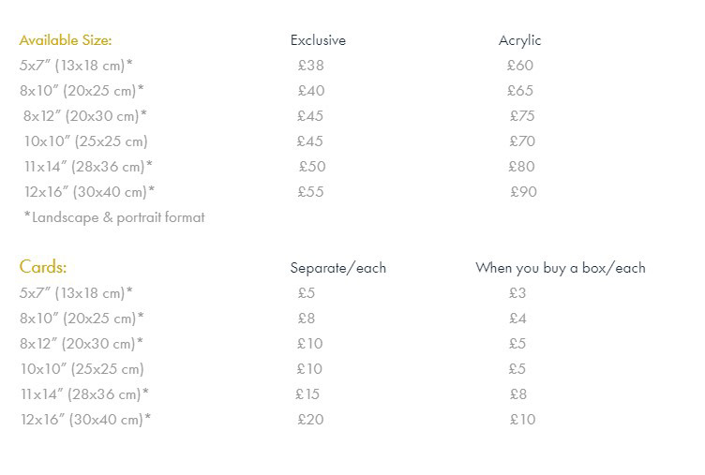Select the 12x16" (30x40 cm) size under Cards
705x475 pixels.
click(85, 420)
